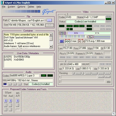116x116 pixels.
Task: Click GSpot Vid test button 2
Action: click(5, 105)
